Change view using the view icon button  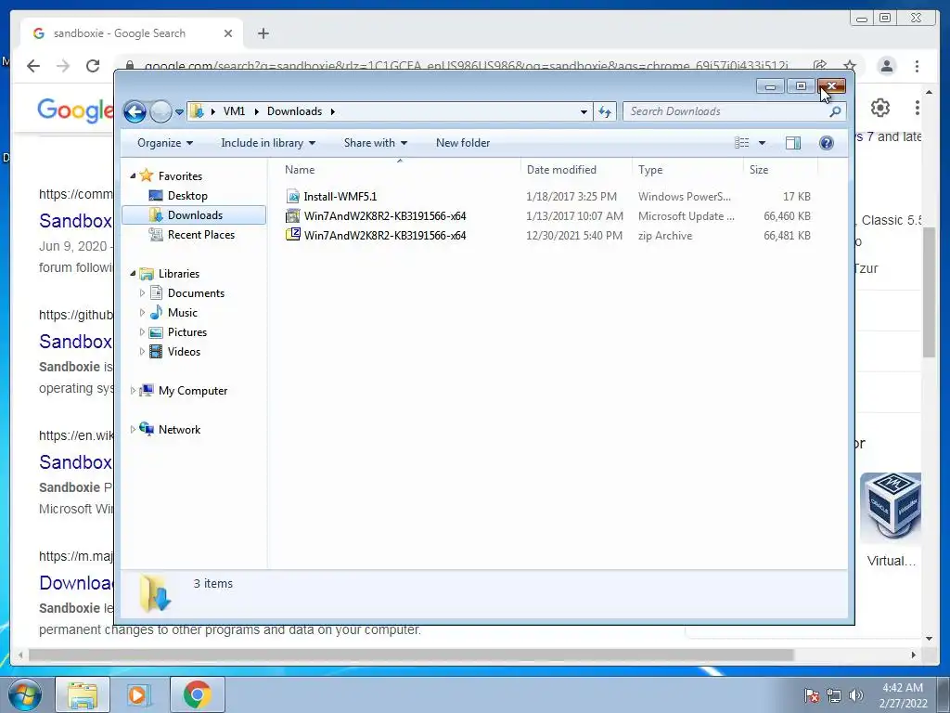tap(741, 143)
